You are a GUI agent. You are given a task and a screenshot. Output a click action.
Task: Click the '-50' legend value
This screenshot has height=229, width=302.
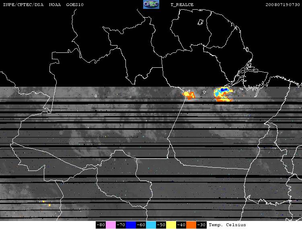coord(161,225)
